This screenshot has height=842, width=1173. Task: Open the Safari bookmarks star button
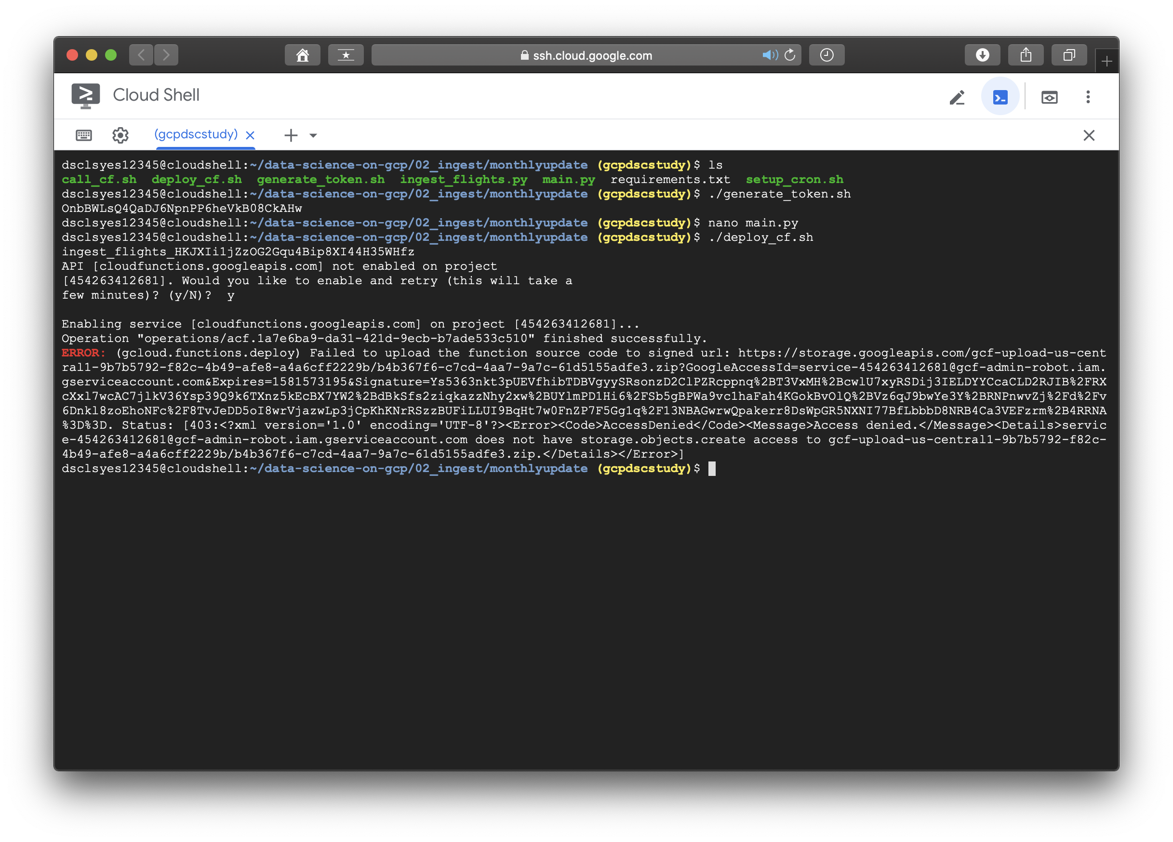click(346, 55)
